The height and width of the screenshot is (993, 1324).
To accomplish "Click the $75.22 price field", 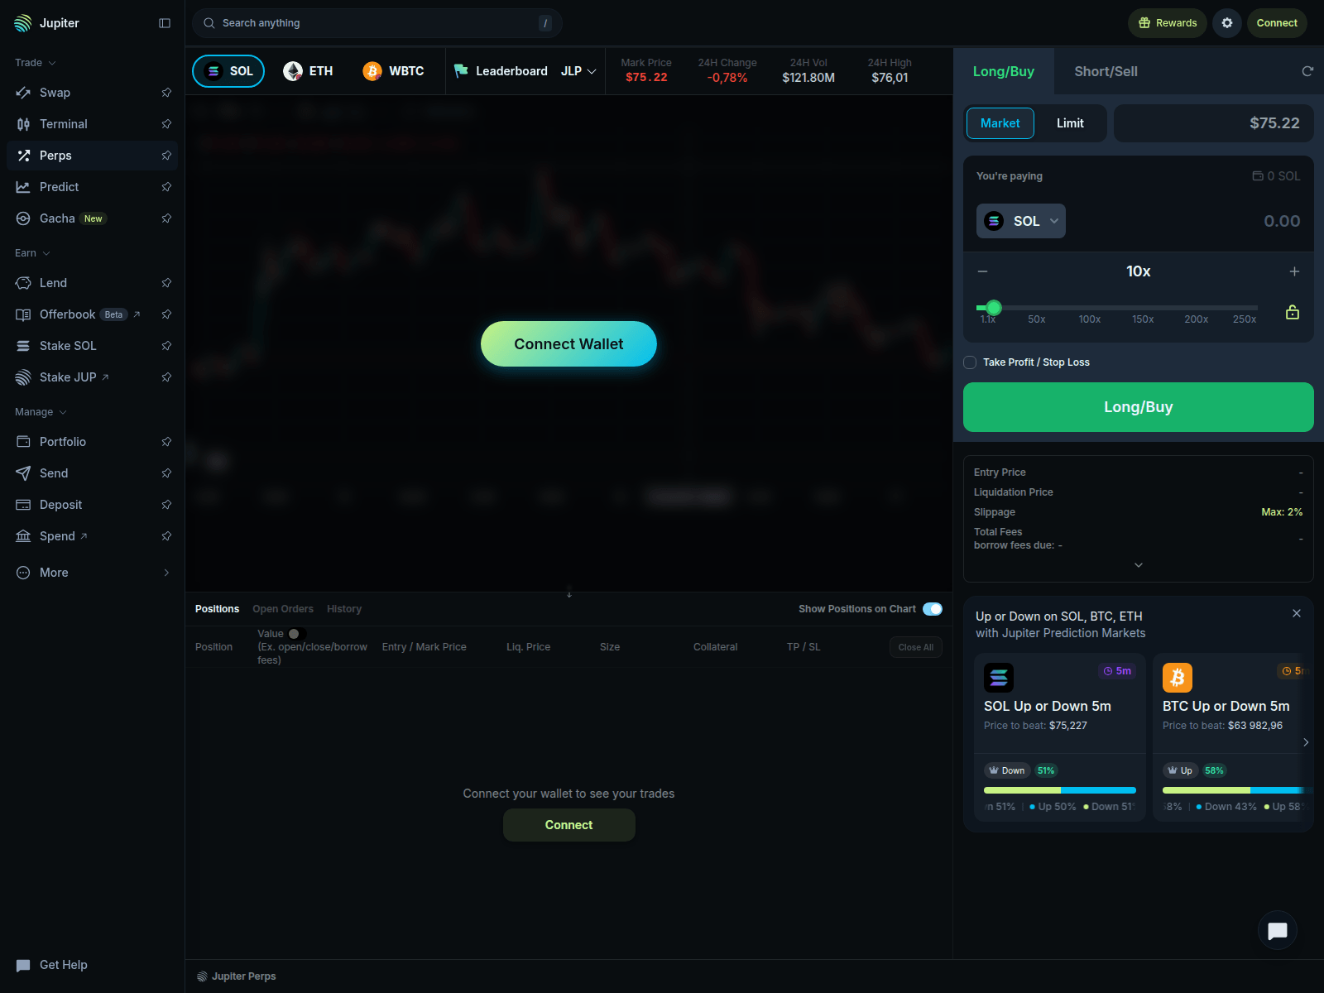I will pos(1214,123).
